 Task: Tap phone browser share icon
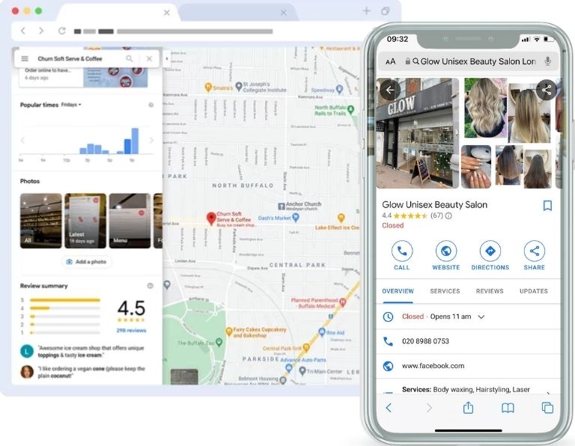pos(468,407)
